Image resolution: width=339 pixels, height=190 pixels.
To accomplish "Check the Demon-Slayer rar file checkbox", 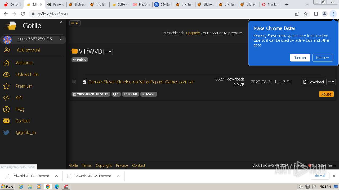I will click(74, 82).
